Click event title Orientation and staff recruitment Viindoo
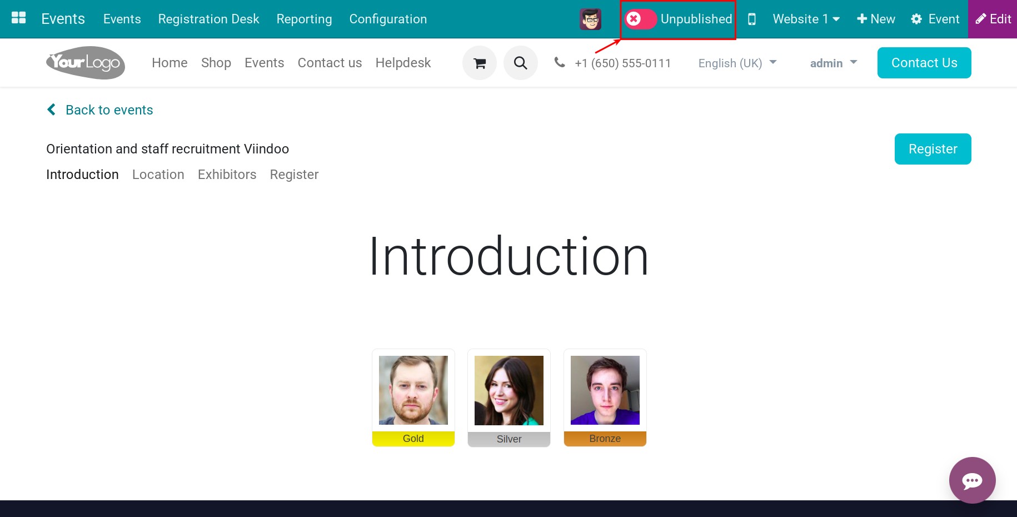Screen dimensions: 1017x517 click(x=167, y=149)
